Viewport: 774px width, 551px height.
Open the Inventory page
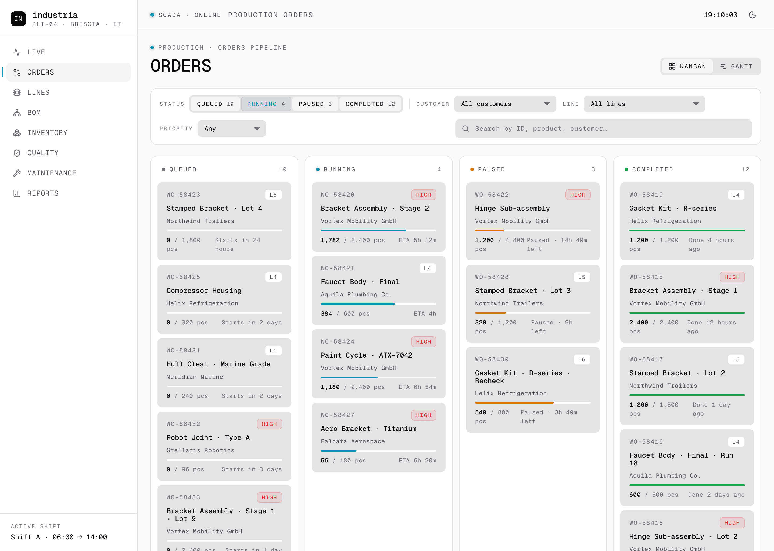point(69,133)
